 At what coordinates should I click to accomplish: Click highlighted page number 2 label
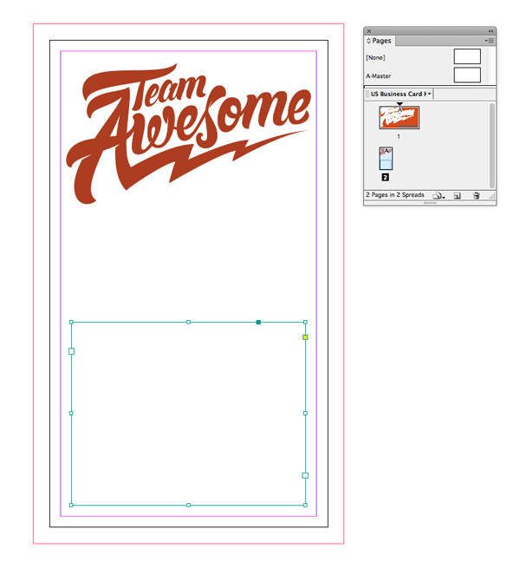coord(385,178)
